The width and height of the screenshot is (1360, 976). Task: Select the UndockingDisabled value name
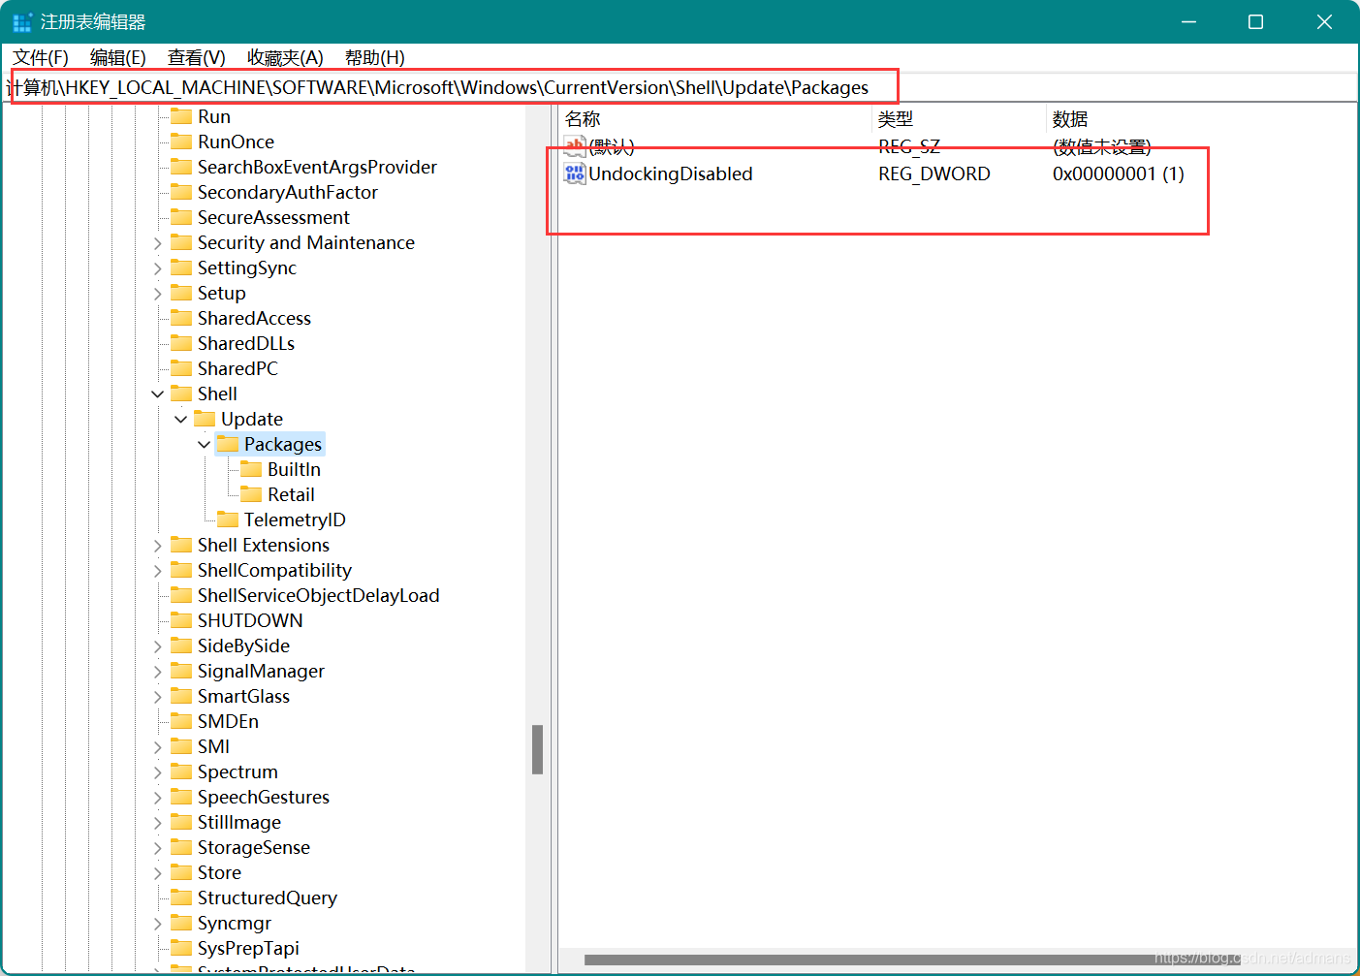671,173
